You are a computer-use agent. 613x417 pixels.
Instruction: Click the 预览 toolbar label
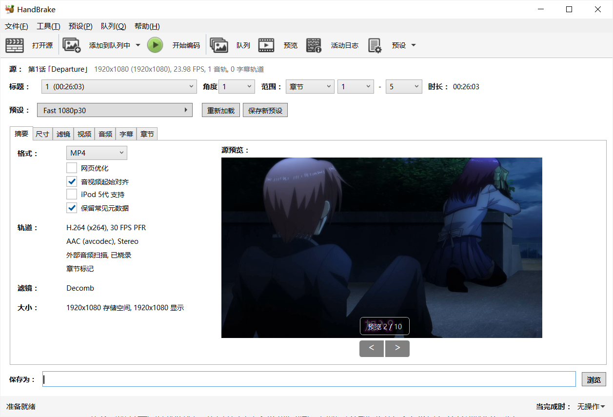tap(291, 45)
